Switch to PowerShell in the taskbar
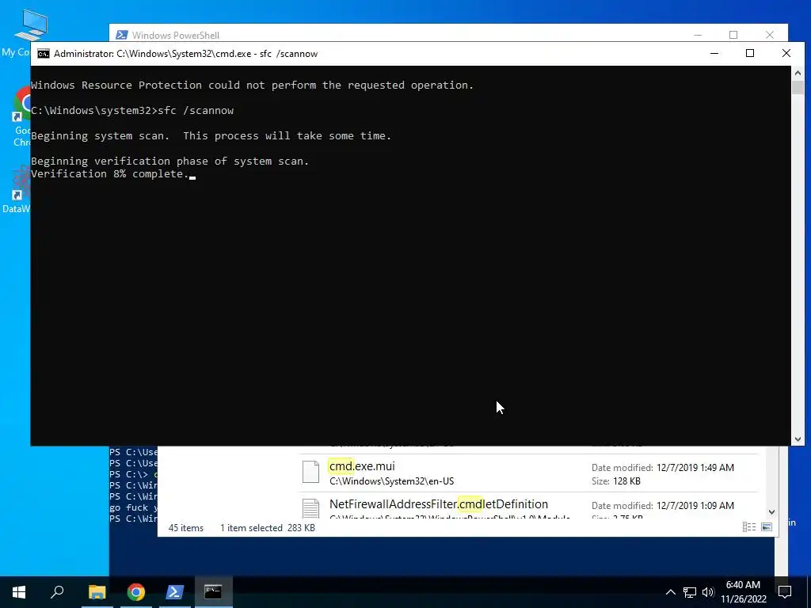The image size is (811, 608). pos(175,592)
